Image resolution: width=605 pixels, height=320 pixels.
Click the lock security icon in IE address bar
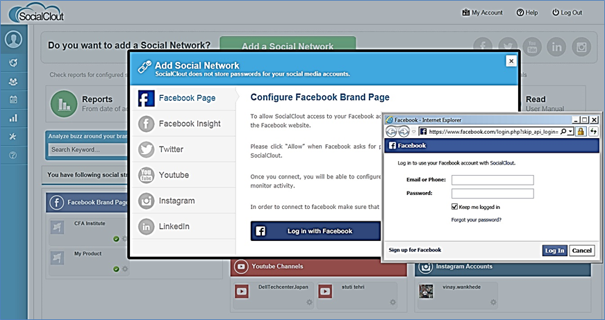[580, 131]
